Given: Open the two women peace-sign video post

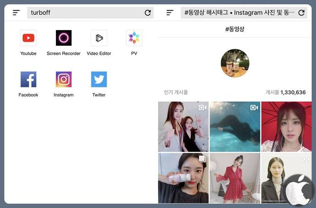Looking at the screenshot, I should point(183,127).
